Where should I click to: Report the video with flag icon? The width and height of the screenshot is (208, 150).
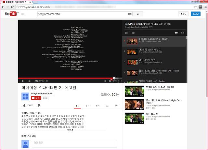[116, 106]
